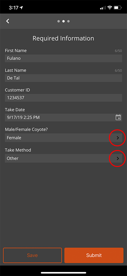Tap the battery status icon
Image resolution: width=127 pixels, height=276 pixels.
117,8
